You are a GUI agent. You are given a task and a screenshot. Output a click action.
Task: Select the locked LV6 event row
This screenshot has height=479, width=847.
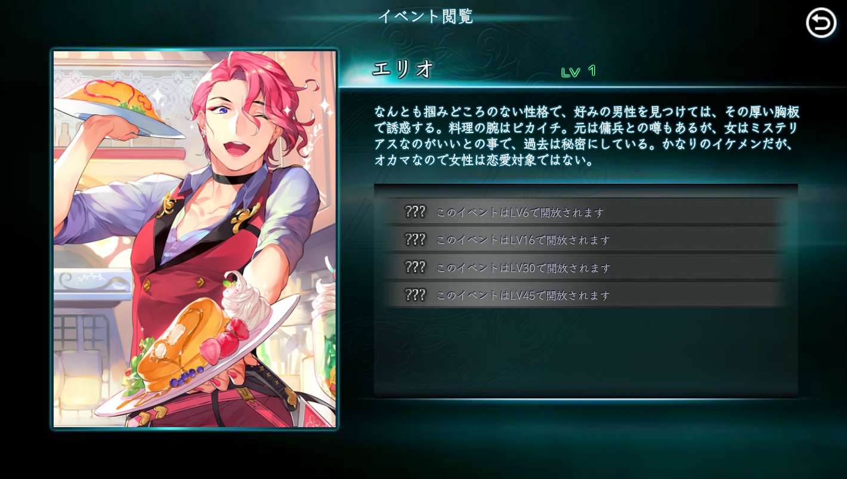(586, 212)
